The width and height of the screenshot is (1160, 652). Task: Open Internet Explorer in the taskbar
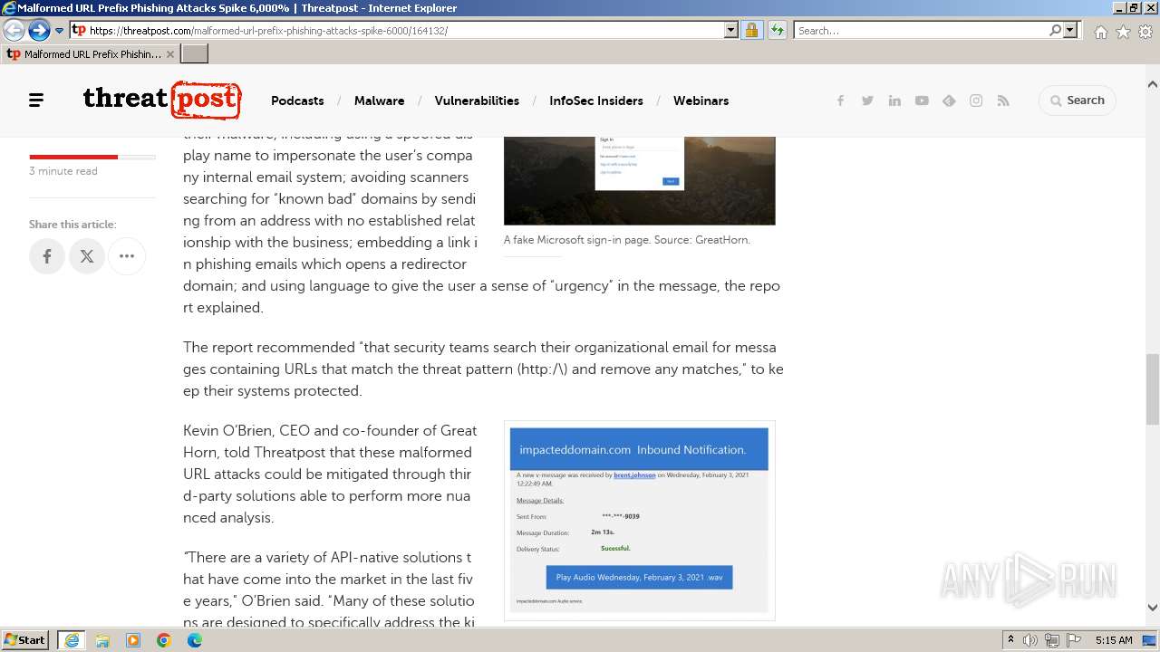(72, 640)
